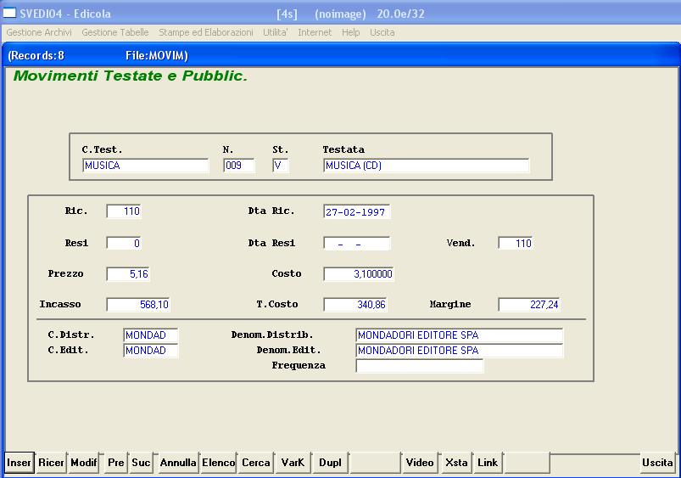This screenshot has height=478, width=681.
Task: Click the Inser button
Action: click(20, 463)
